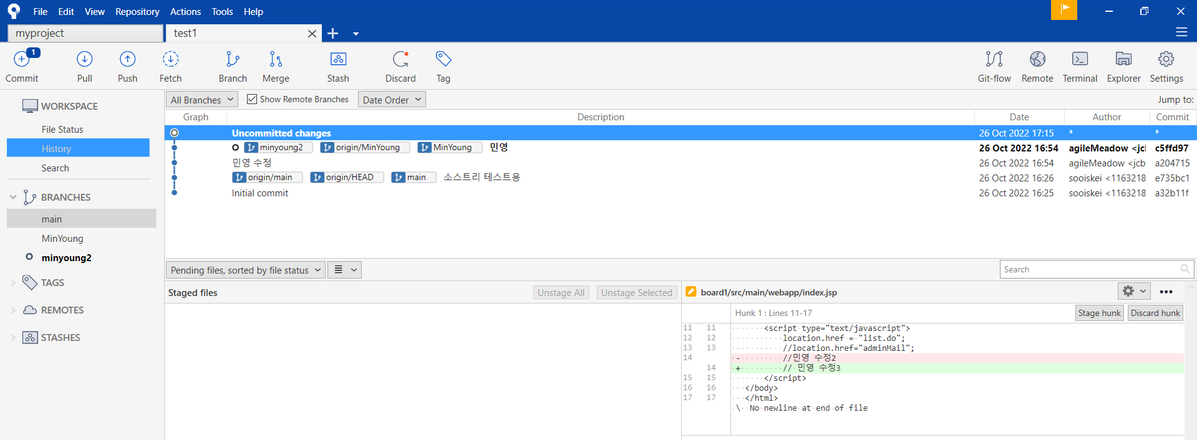Image resolution: width=1197 pixels, height=440 pixels.
Task: Click the Unstage All button
Action: coord(561,292)
